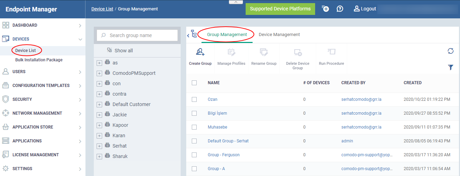Click the Device List breadcrumb link
Viewport: 460px width, 176px height.
pyautogui.click(x=102, y=9)
